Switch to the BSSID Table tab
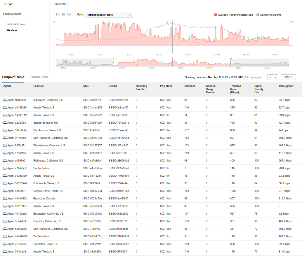 [x=40, y=77]
